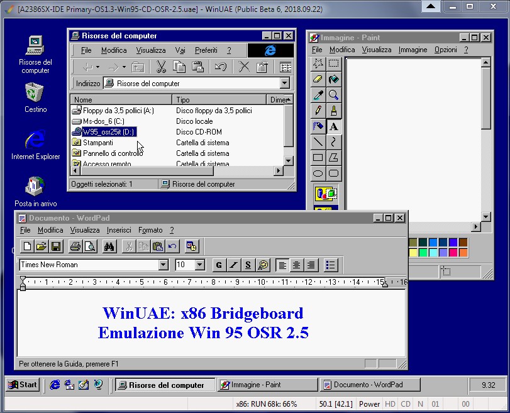Click the Start button on the taskbar
Screen dimensions: 510x413
(x=23, y=385)
